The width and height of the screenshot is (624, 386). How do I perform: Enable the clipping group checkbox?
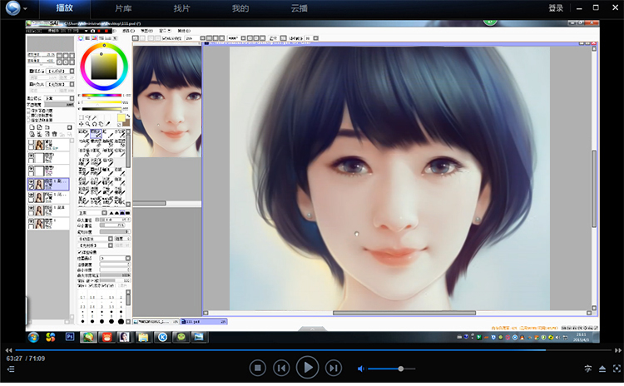[28, 116]
